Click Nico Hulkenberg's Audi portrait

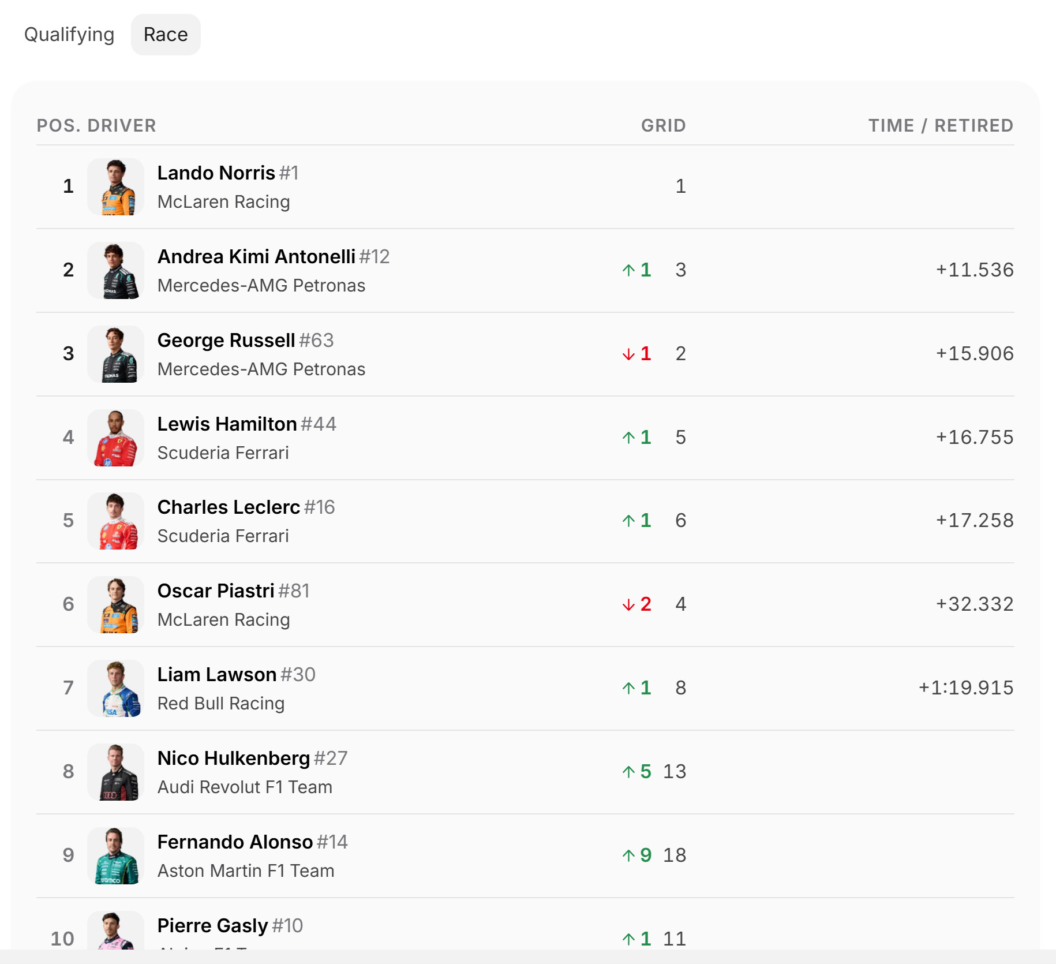(x=115, y=772)
